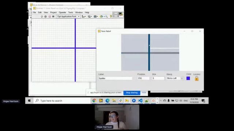This screenshot has width=234, height=131.
Task: Click the taskbar clock showing 8:30 PM
Action: (194, 101)
